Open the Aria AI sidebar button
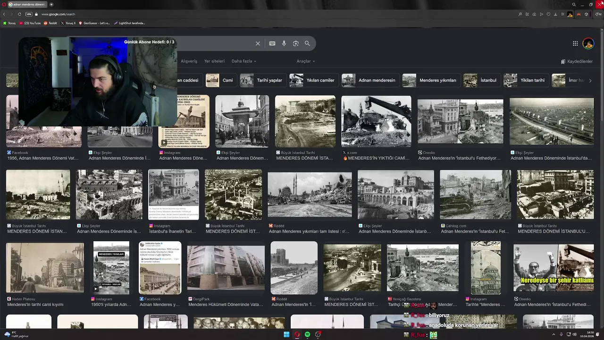 click(599, 14)
